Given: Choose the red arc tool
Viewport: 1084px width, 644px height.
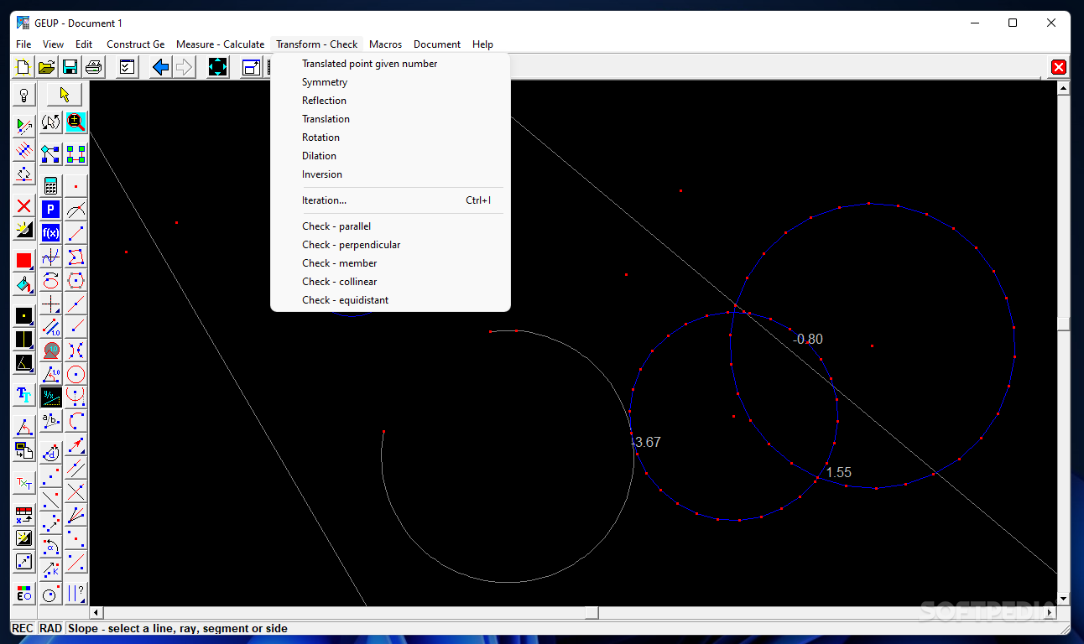Looking at the screenshot, I should [x=76, y=420].
